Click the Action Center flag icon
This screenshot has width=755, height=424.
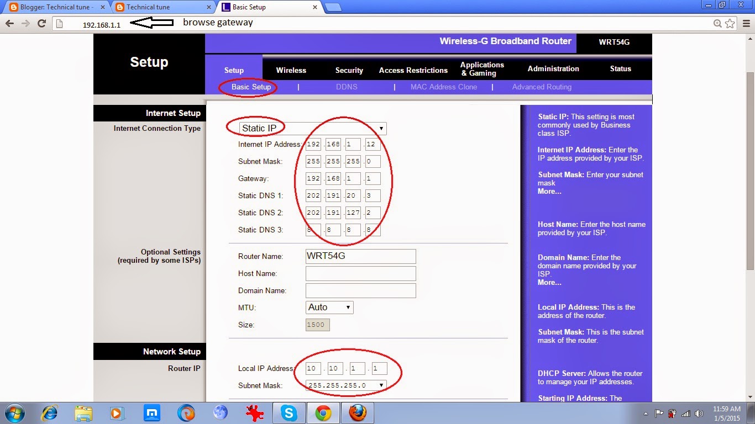[659, 413]
